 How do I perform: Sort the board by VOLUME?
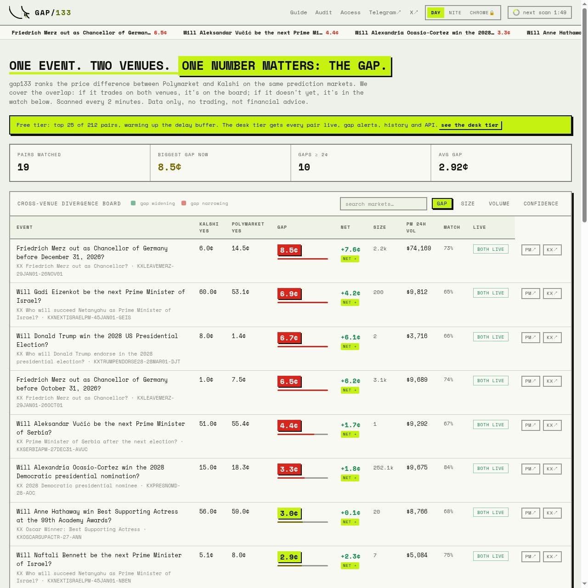tap(499, 204)
